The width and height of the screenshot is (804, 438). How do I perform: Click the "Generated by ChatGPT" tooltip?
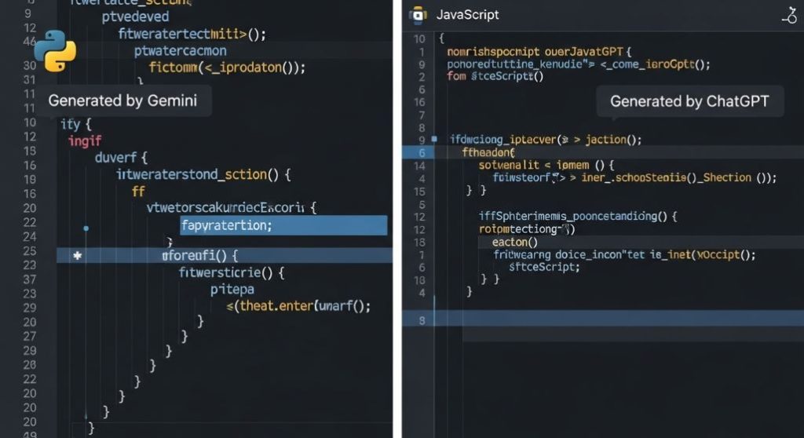click(689, 100)
